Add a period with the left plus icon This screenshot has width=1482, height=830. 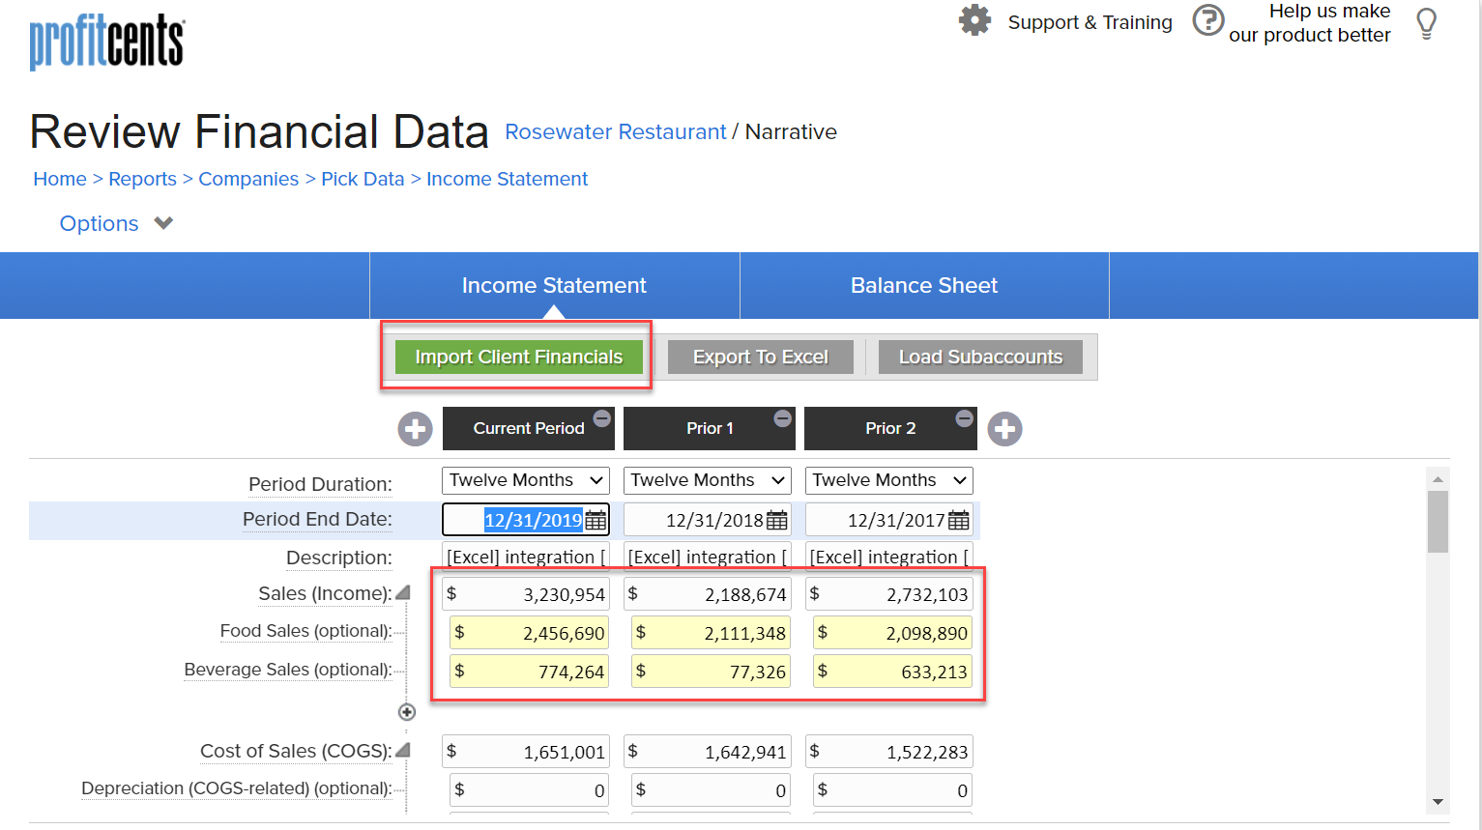tap(416, 429)
